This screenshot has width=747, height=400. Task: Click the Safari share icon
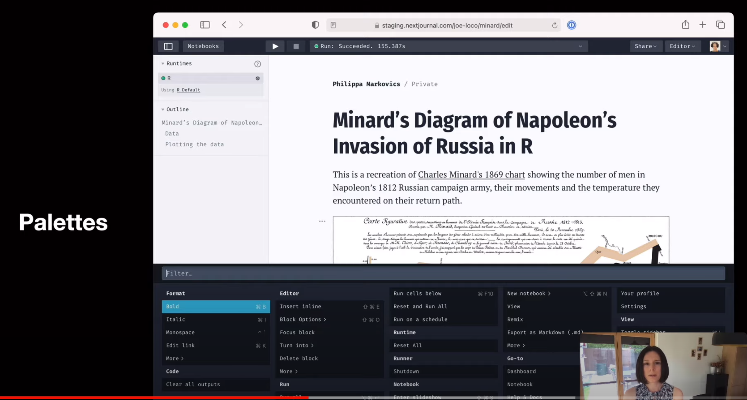[685, 25]
